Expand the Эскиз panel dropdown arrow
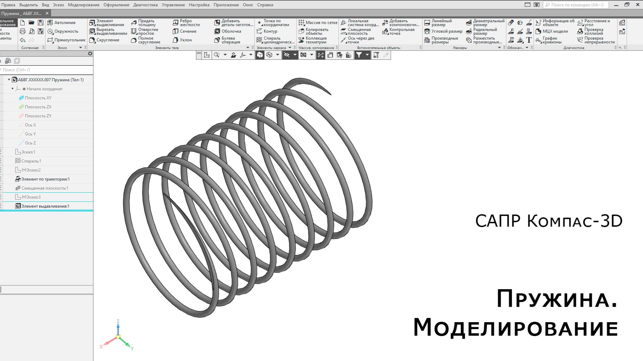This screenshot has width=643, height=361. tap(81, 48)
